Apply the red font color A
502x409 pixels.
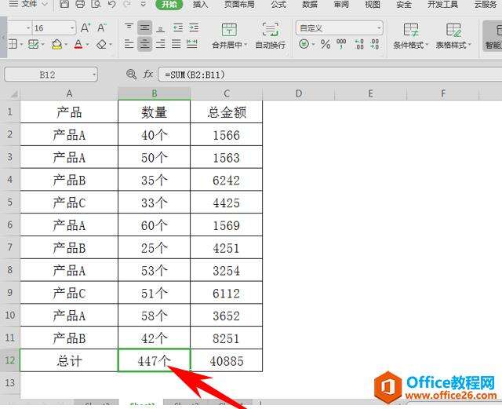click(78, 44)
